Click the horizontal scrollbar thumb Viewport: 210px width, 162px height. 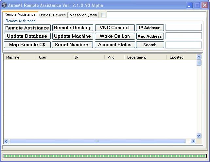(97, 141)
